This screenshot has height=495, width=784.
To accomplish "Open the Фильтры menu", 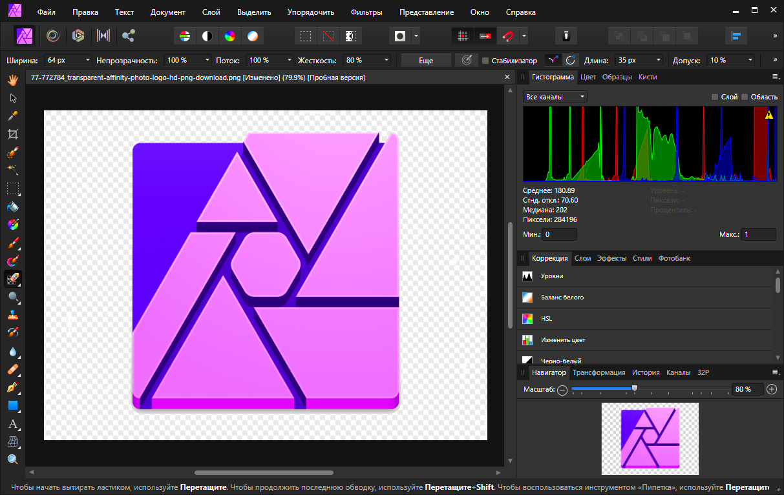I will (x=366, y=12).
